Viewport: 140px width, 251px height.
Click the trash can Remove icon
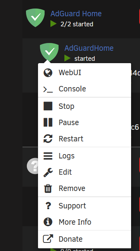coord(48,189)
